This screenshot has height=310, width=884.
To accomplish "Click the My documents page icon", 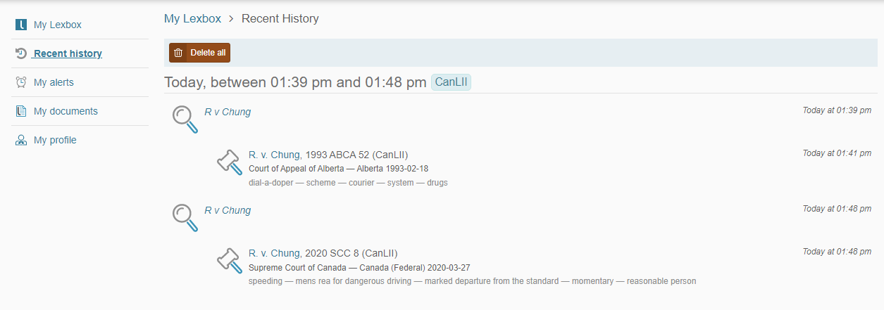I will tap(21, 111).
